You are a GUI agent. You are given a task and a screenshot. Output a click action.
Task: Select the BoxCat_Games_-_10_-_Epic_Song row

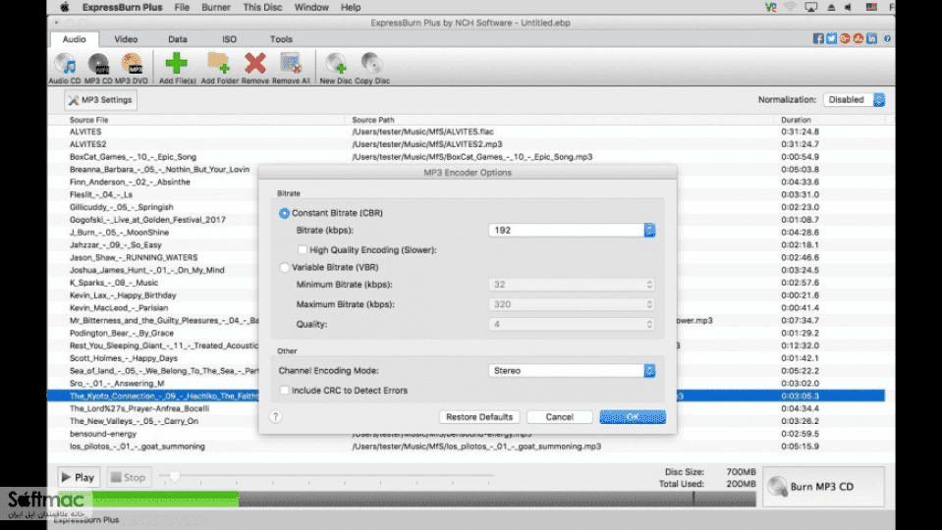[x=466, y=157]
